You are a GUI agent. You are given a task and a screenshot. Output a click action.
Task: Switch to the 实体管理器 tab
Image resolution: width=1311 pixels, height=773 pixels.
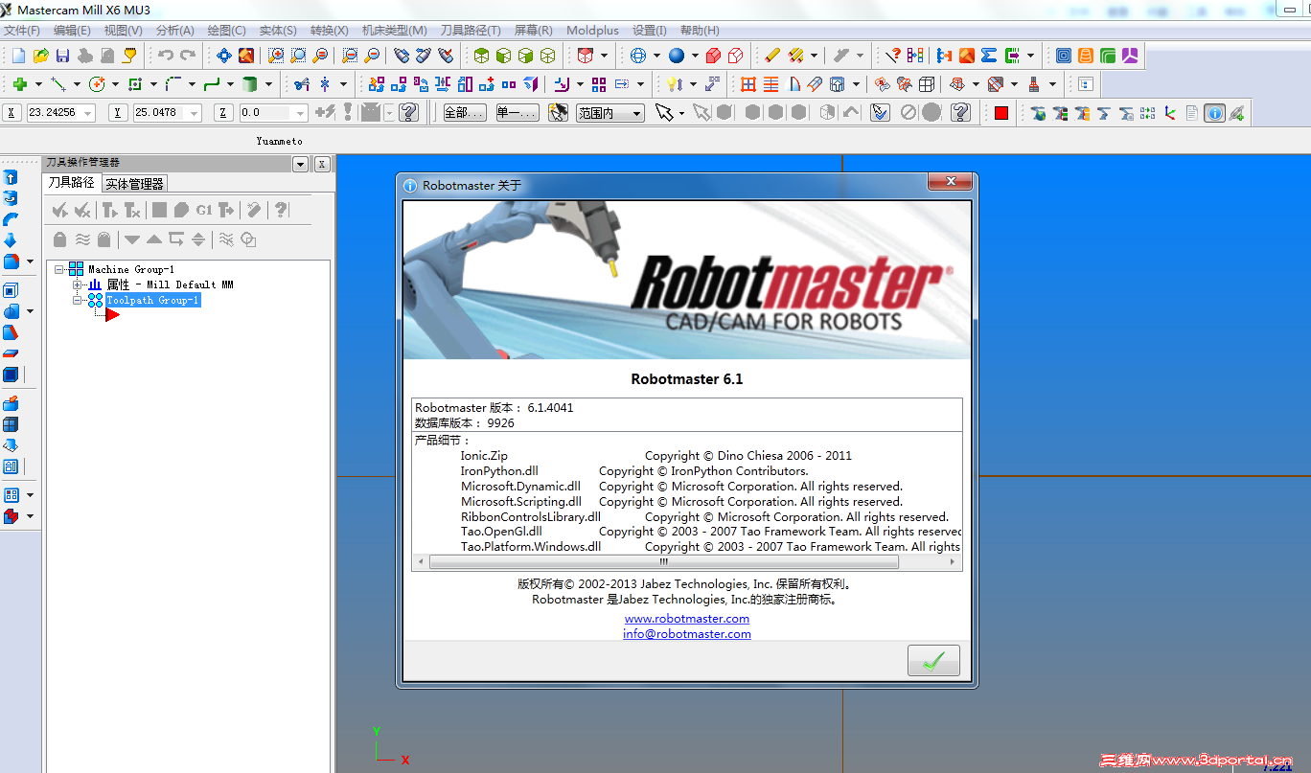[135, 184]
